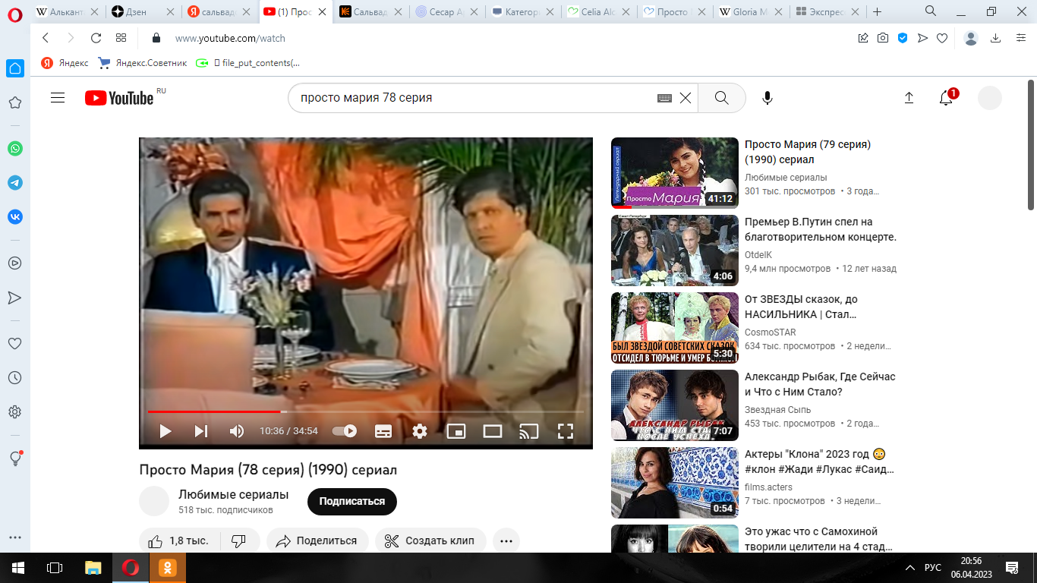Switch to theater mode
Viewport: 1037px width, 583px height.
click(x=493, y=431)
